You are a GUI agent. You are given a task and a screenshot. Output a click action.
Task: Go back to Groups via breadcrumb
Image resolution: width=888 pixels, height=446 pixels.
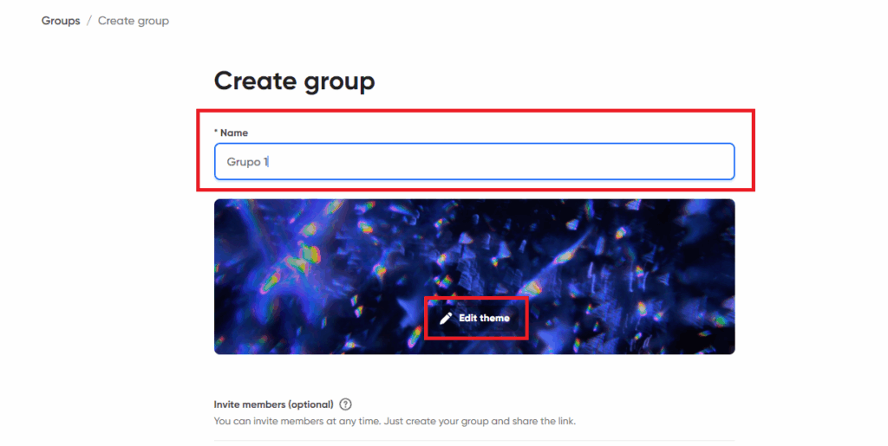[61, 21]
